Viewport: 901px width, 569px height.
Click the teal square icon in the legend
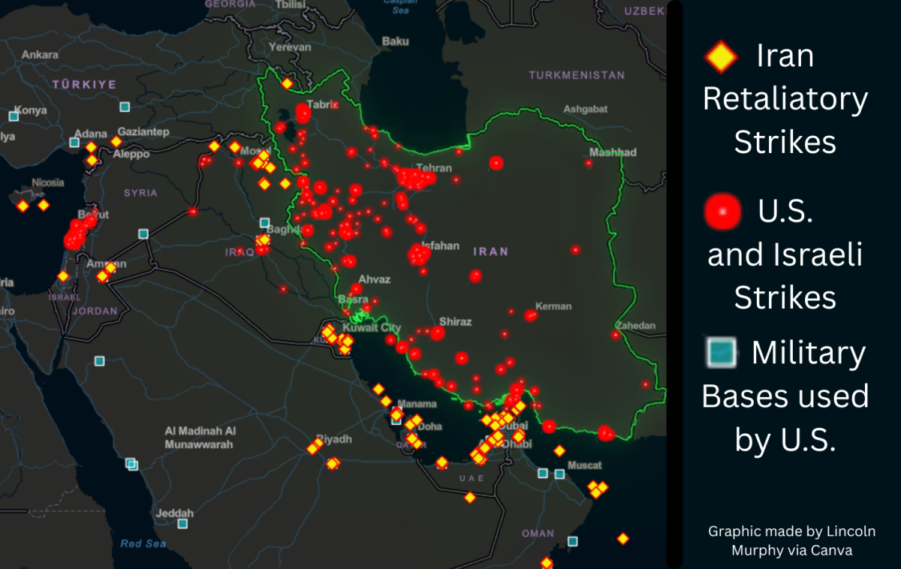[720, 354]
